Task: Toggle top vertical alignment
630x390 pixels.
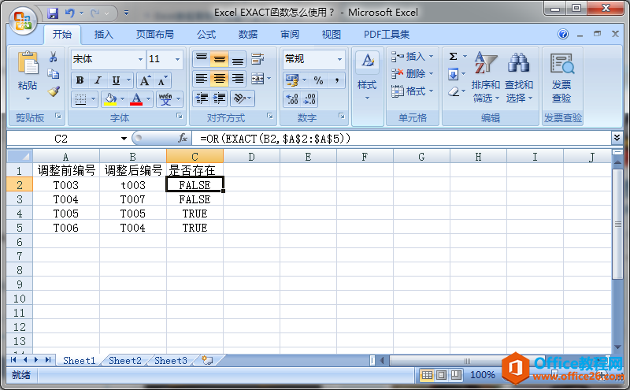Action: pyautogui.click(x=202, y=59)
